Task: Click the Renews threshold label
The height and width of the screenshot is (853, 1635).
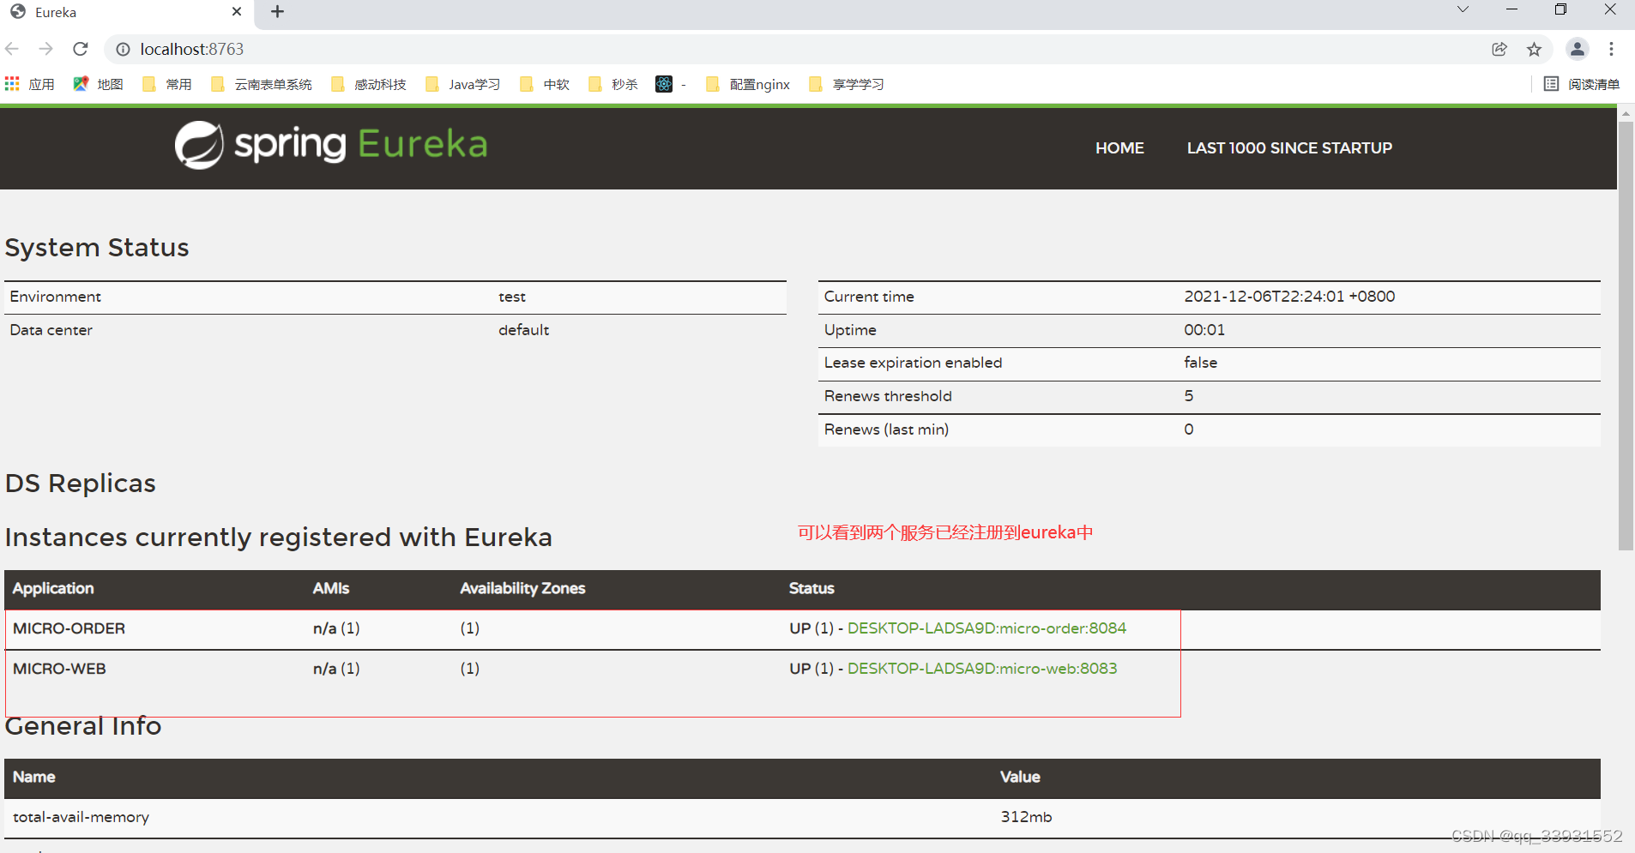Action: click(888, 396)
